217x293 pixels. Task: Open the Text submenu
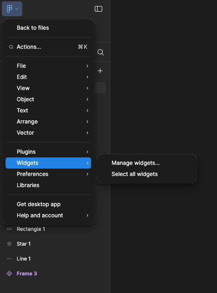pyautogui.click(x=48, y=111)
